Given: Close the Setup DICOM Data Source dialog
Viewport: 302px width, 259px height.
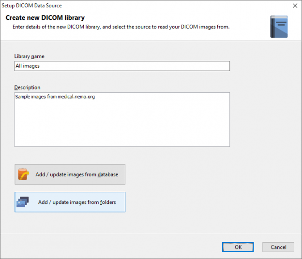Looking at the screenshot, I should [x=295, y=6].
